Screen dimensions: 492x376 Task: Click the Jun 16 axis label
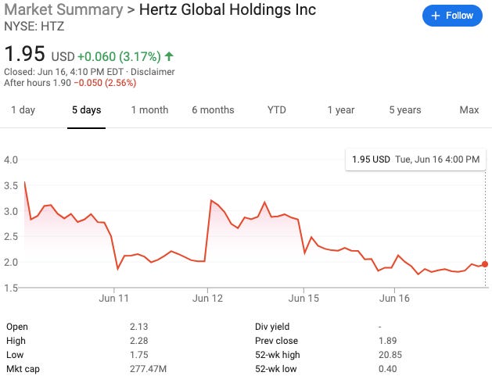coord(395,298)
